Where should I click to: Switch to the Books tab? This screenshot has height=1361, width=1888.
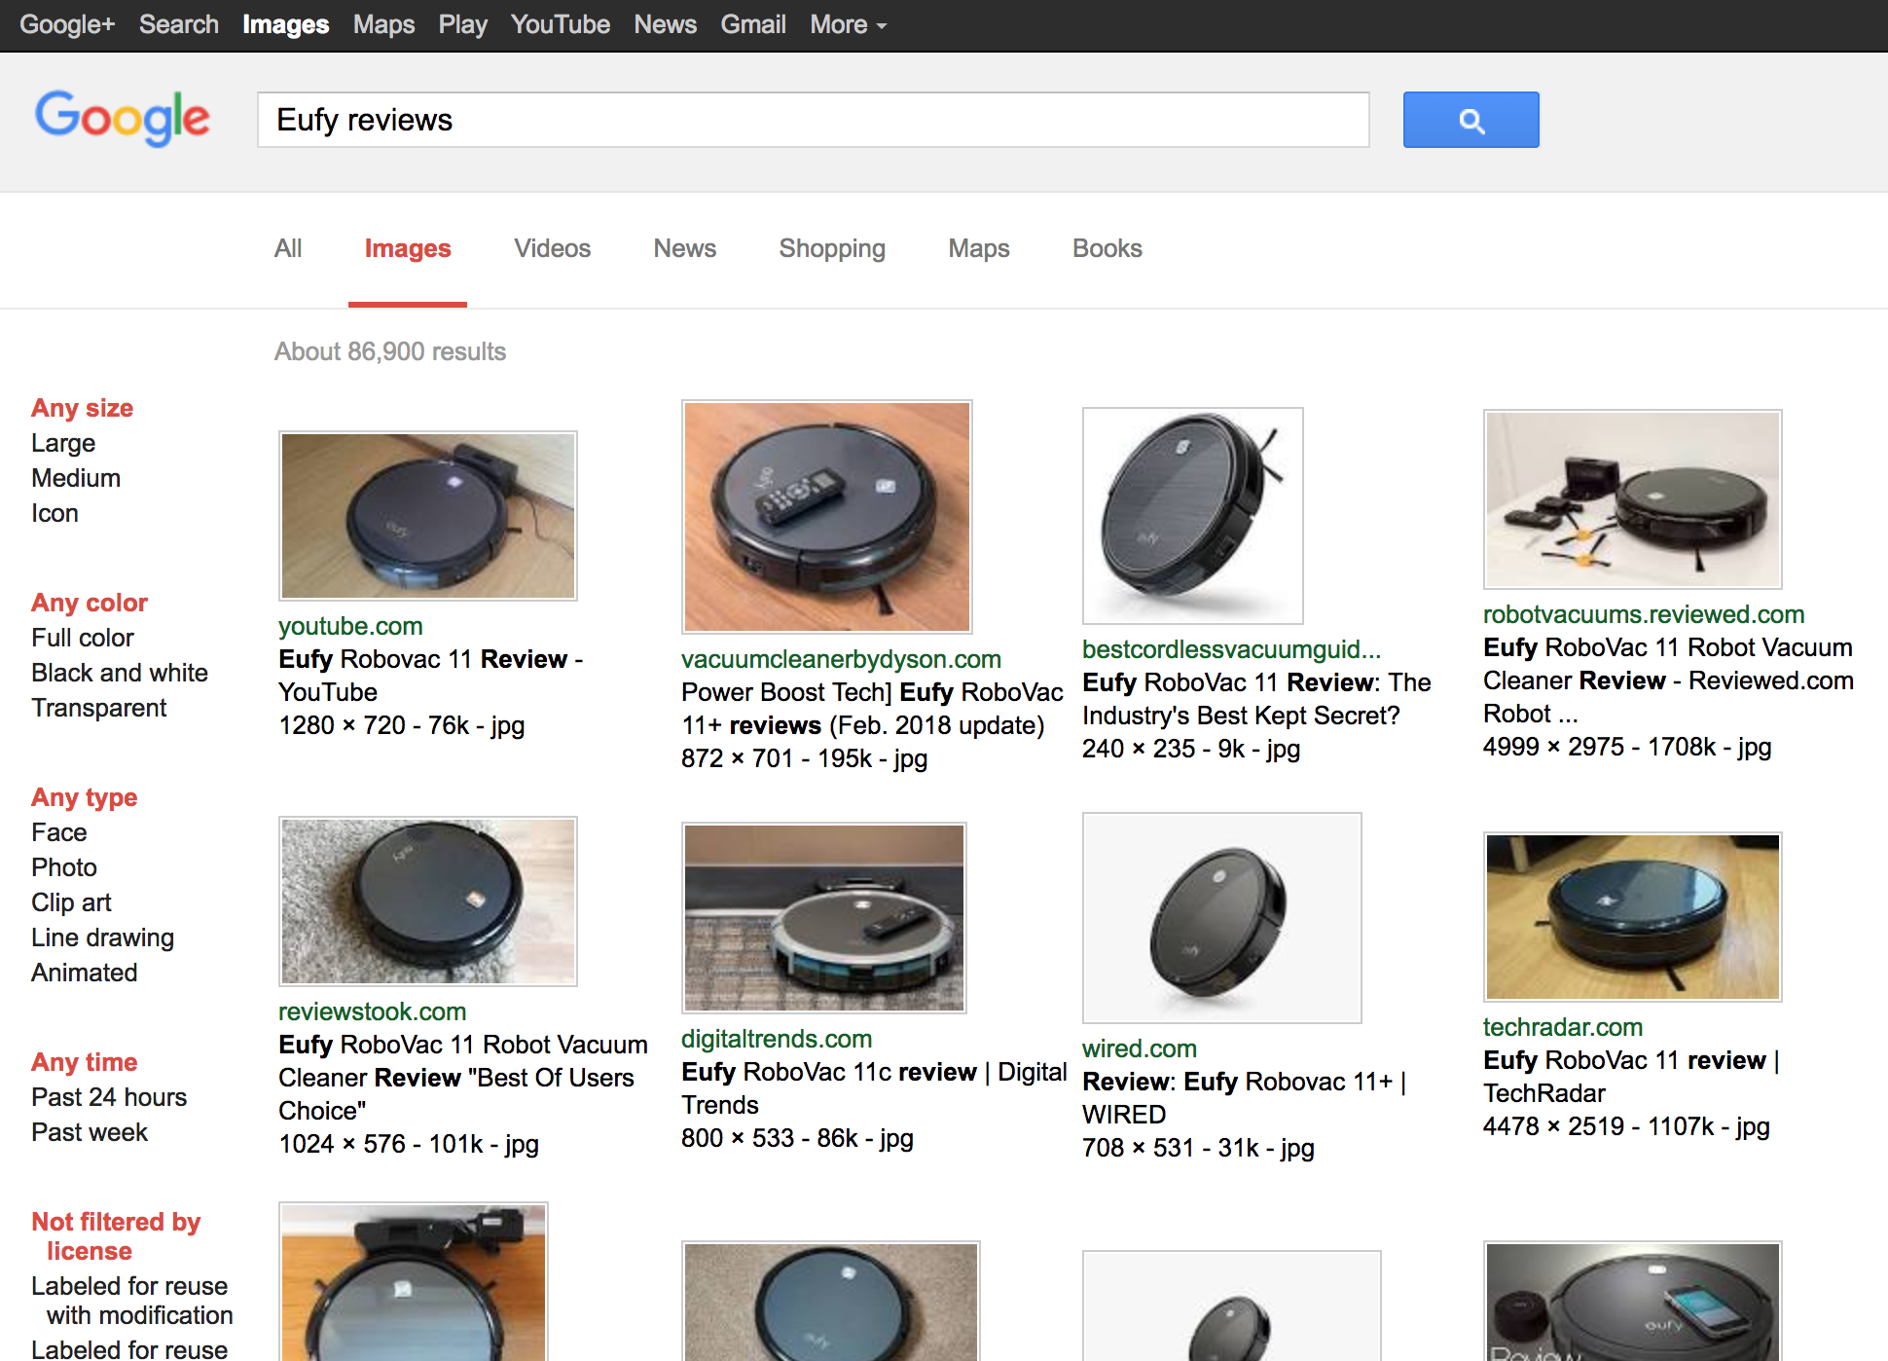(1107, 248)
